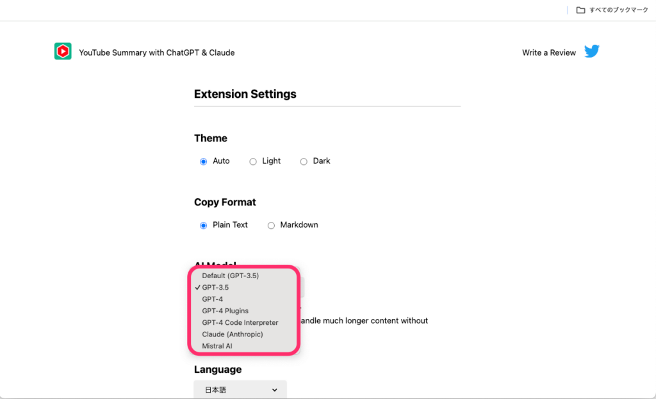Click the Language section heading
656x399 pixels.
coord(218,370)
